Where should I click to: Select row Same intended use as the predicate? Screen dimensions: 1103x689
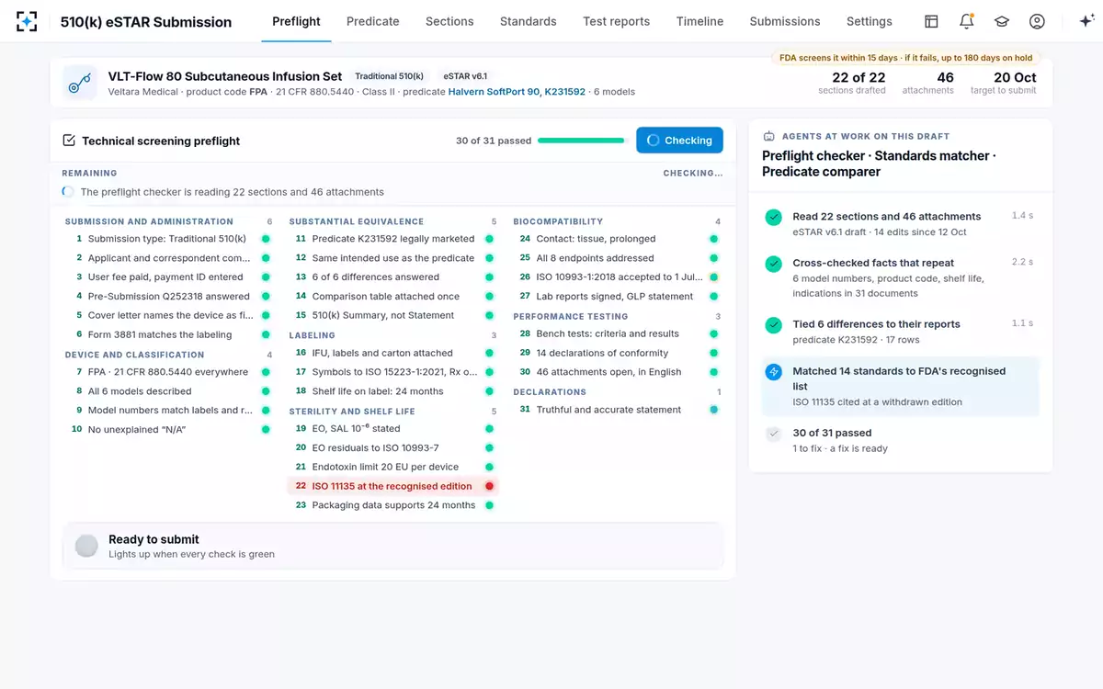tap(393, 258)
